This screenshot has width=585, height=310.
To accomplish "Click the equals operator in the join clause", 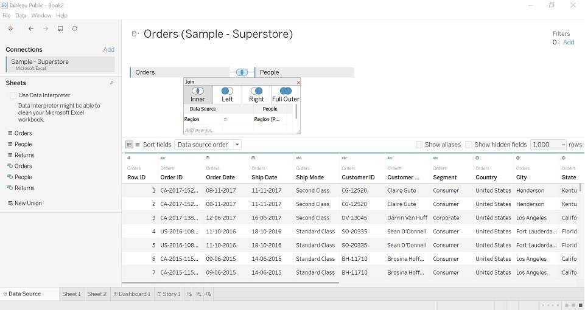I will click(x=225, y=119).
